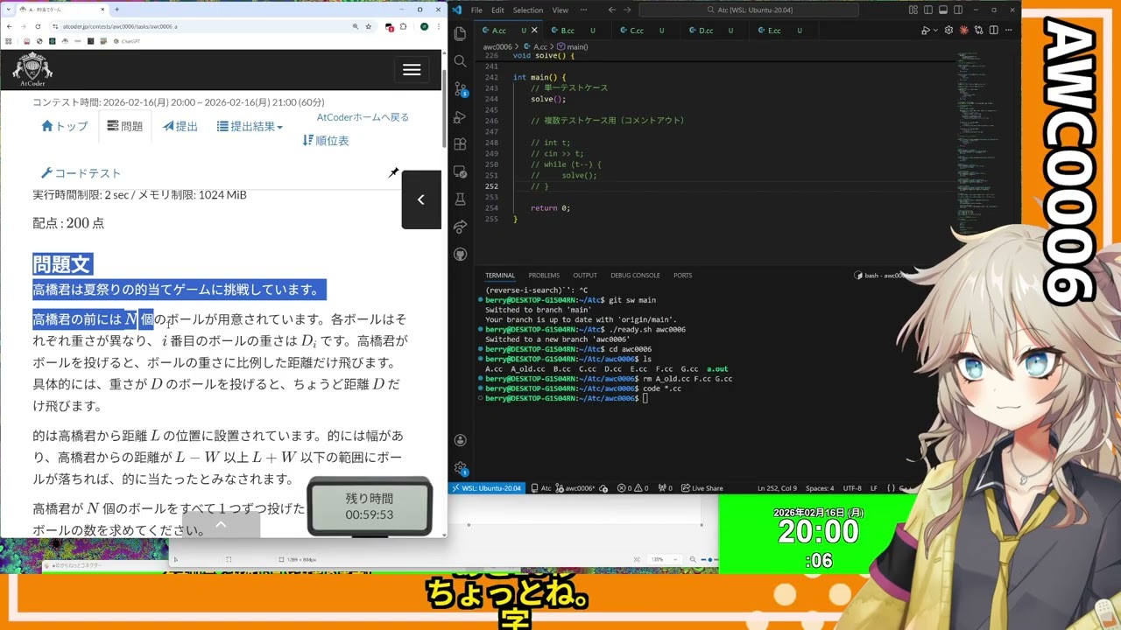Open the Selection menu
The width and height of the screenshot is (1121, 630).
coord(528,10)
